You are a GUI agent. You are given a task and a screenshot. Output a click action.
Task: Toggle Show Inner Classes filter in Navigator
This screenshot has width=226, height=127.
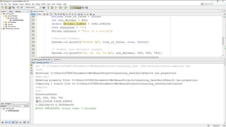point(17,122)
